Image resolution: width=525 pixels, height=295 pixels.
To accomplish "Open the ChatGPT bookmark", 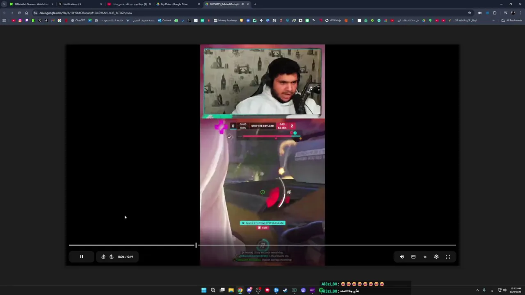I will [x=78, y=20].
